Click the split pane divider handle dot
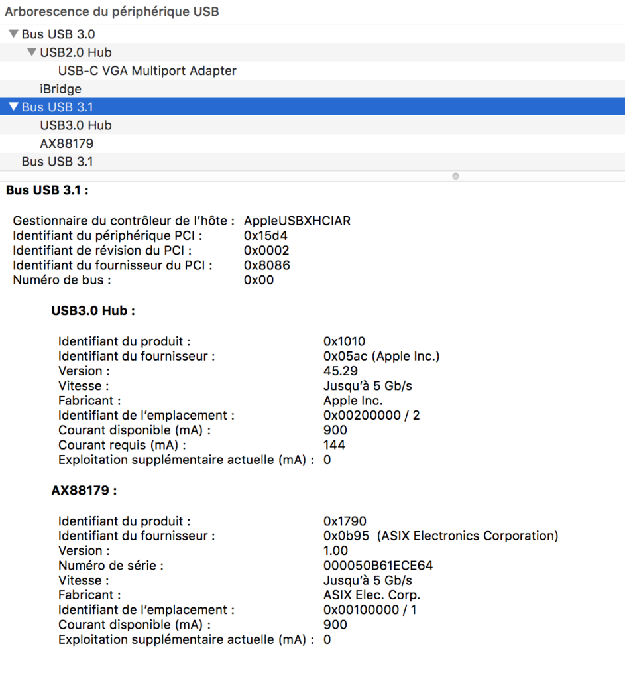 (455, 176)
